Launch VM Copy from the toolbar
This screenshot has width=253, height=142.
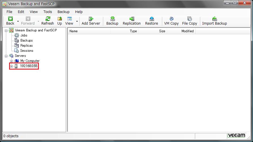pos(171,19)
